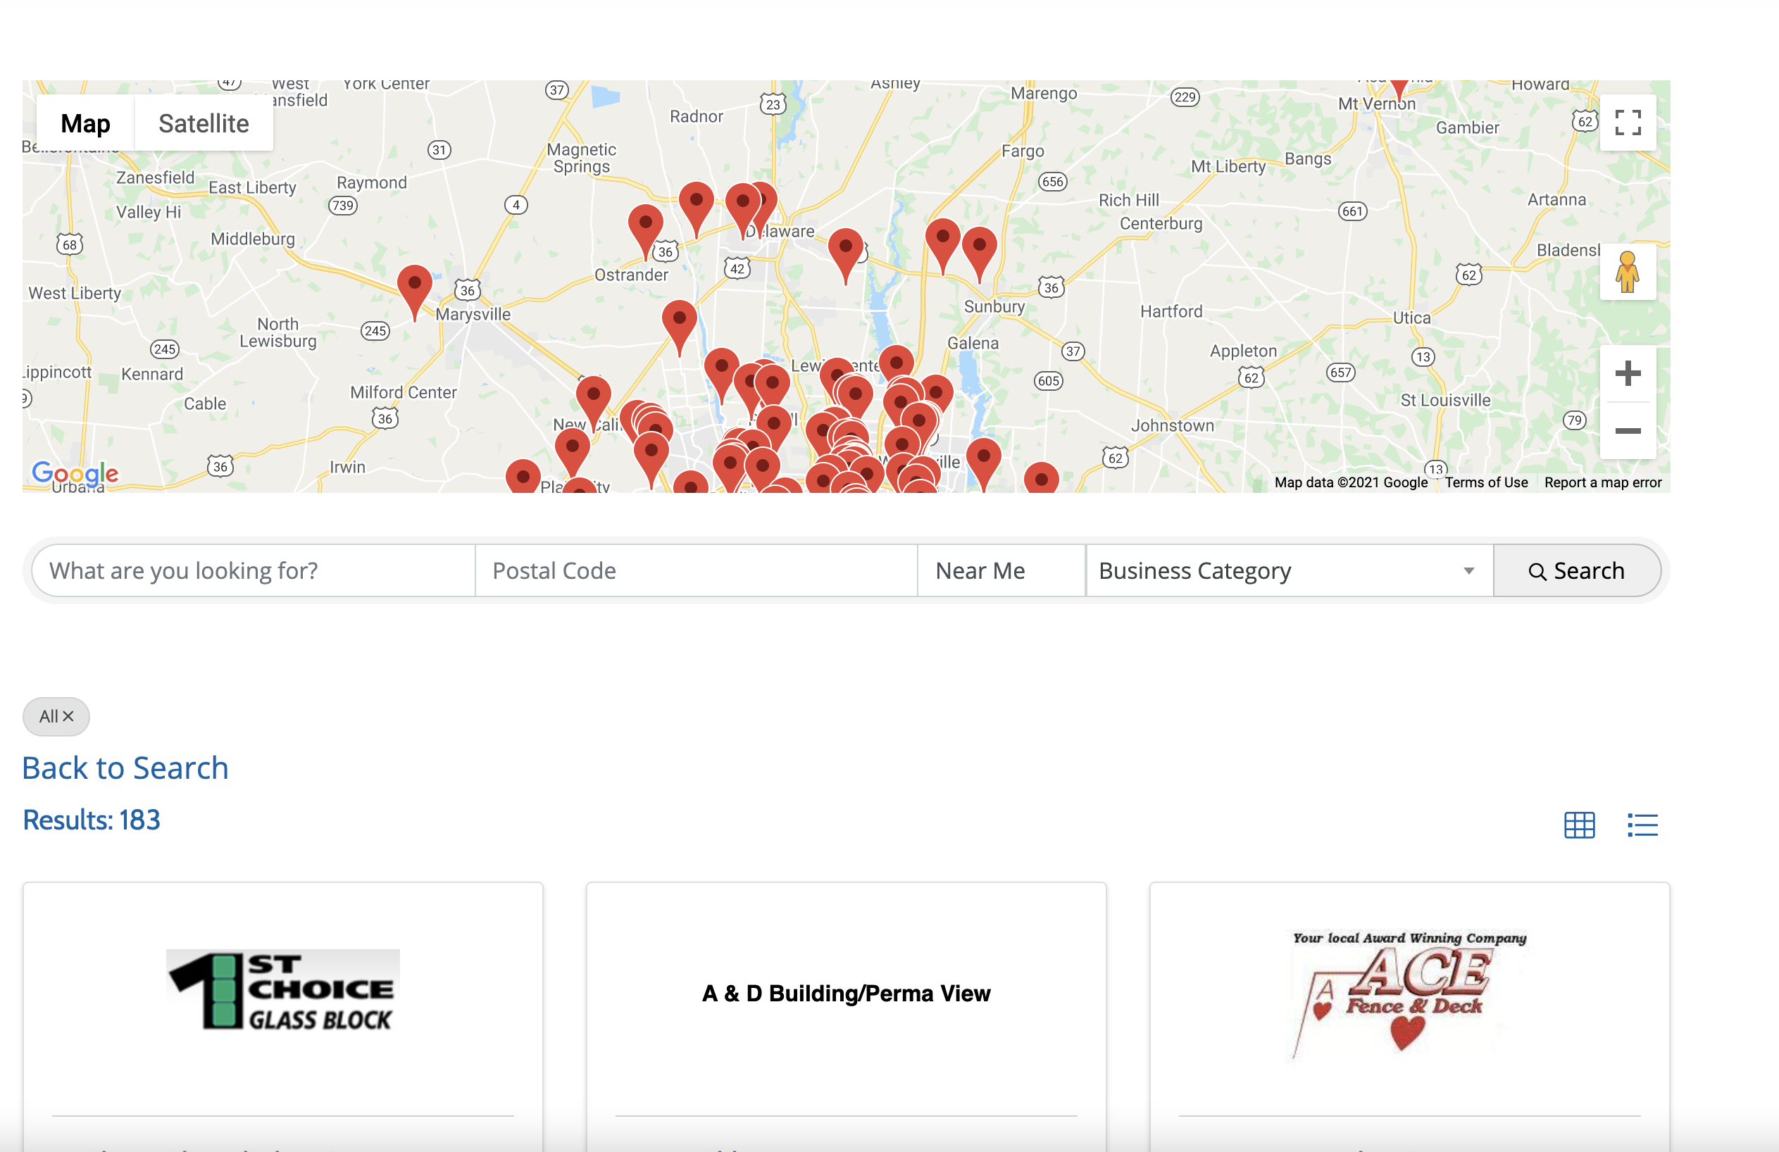1779x1152 pixels.
Task: Click the Street View pegman icon
Action: click(x=1628, y=272)
